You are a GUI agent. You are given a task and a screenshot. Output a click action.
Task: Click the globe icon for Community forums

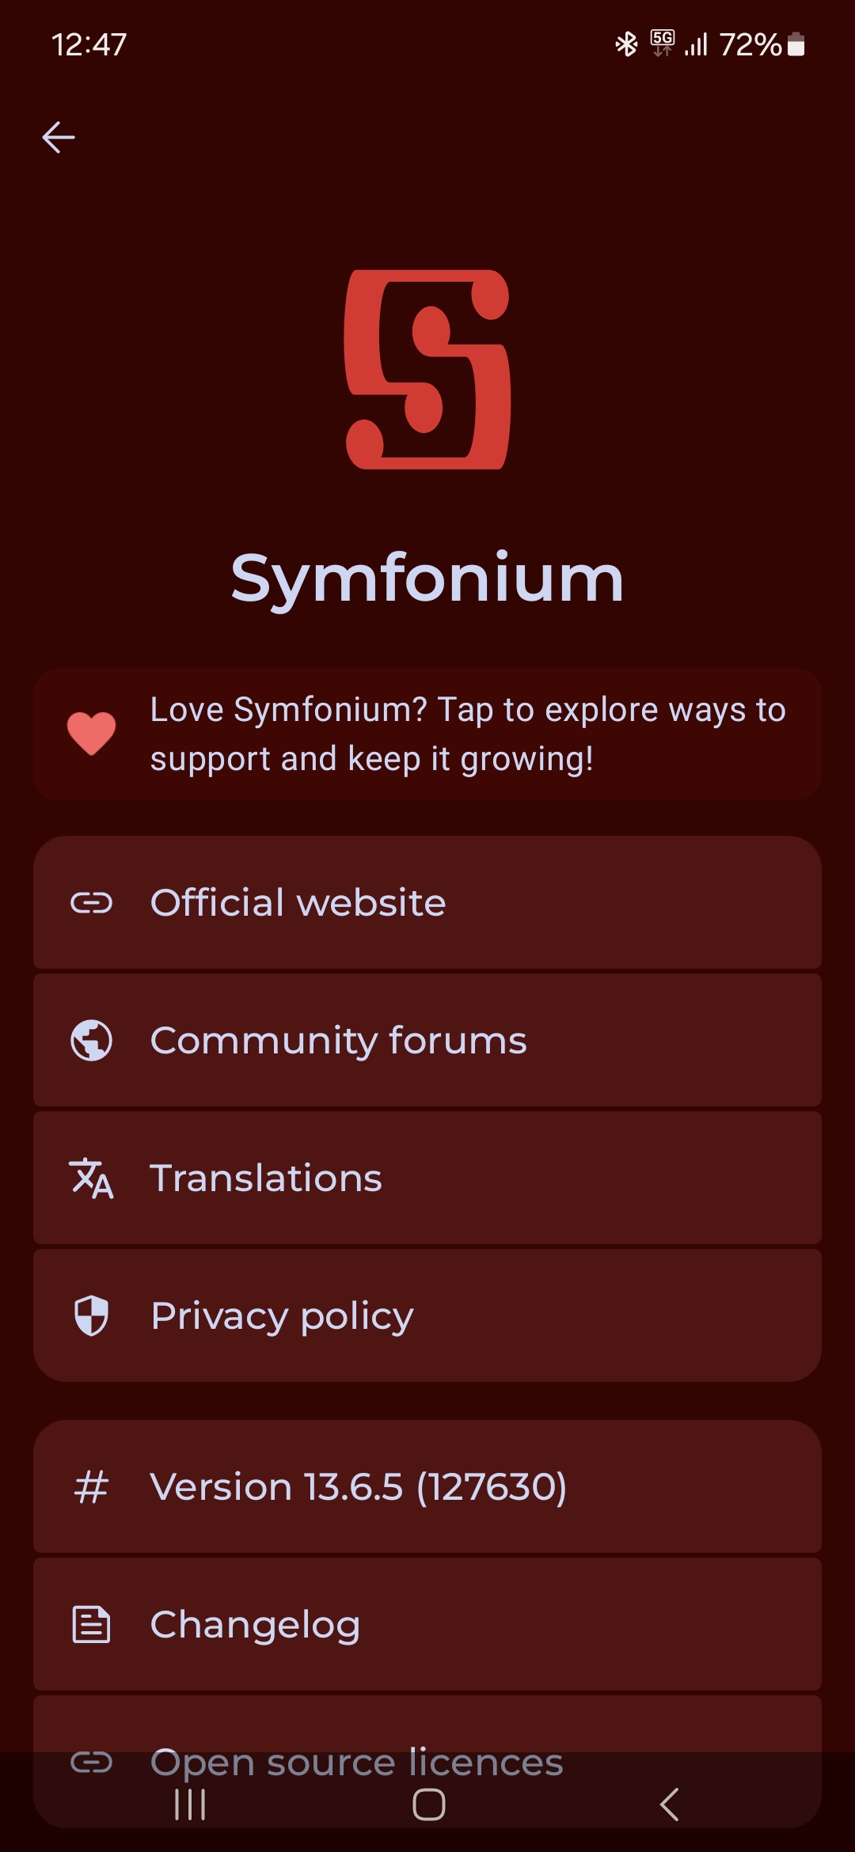tap(92, 1040)
